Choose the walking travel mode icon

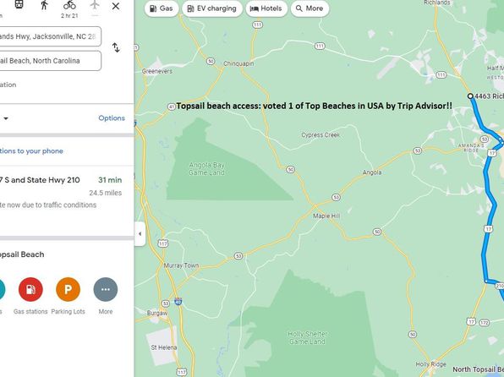point(44,5)
